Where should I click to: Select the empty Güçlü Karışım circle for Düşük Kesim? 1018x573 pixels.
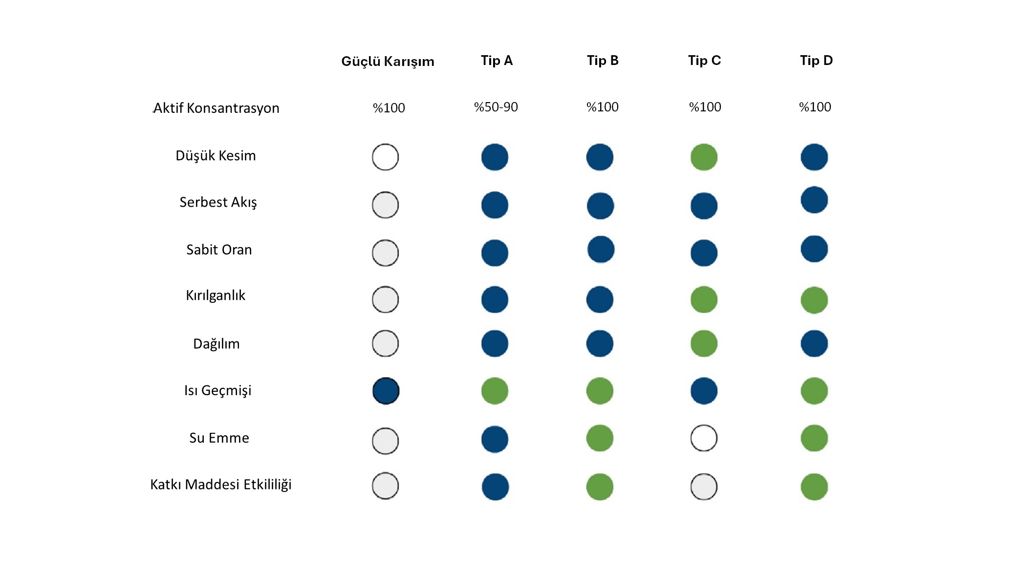pos(385,157)
